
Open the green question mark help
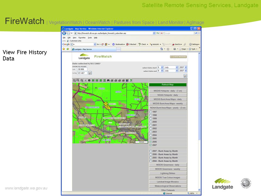[x=131, y=80]
